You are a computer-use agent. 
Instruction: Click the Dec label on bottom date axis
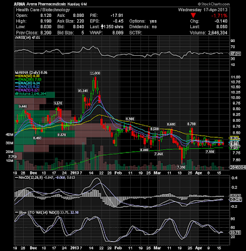(33, 248)
